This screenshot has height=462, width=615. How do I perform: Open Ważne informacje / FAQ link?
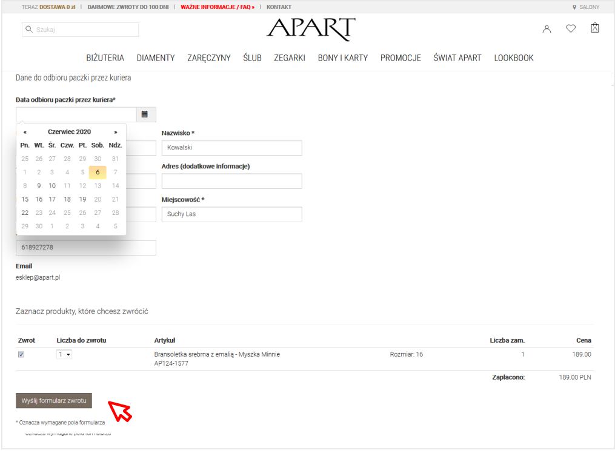218,7
